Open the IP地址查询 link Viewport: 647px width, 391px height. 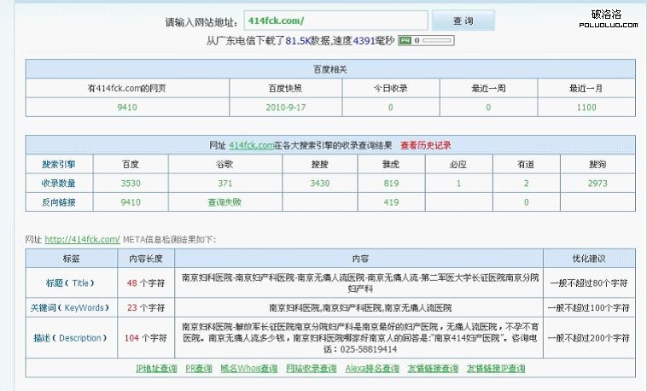click(156, 369)
